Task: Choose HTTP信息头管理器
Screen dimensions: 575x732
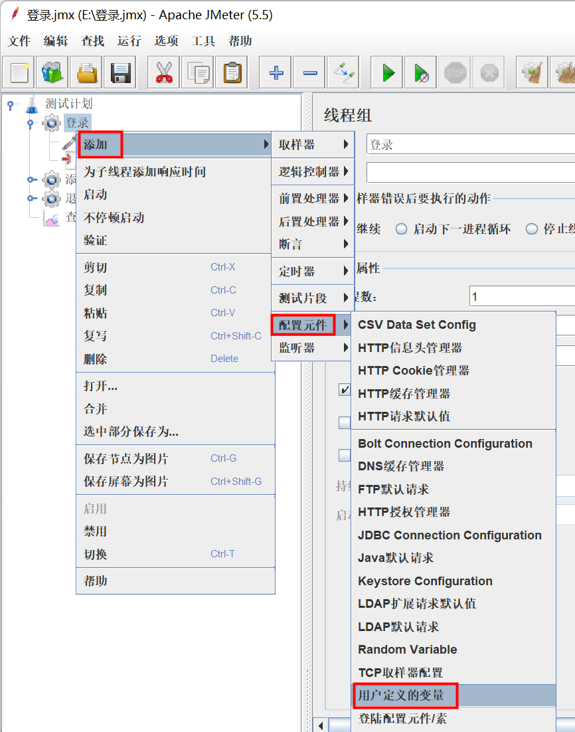Action: pyautogui.click(x=453, y=348)
